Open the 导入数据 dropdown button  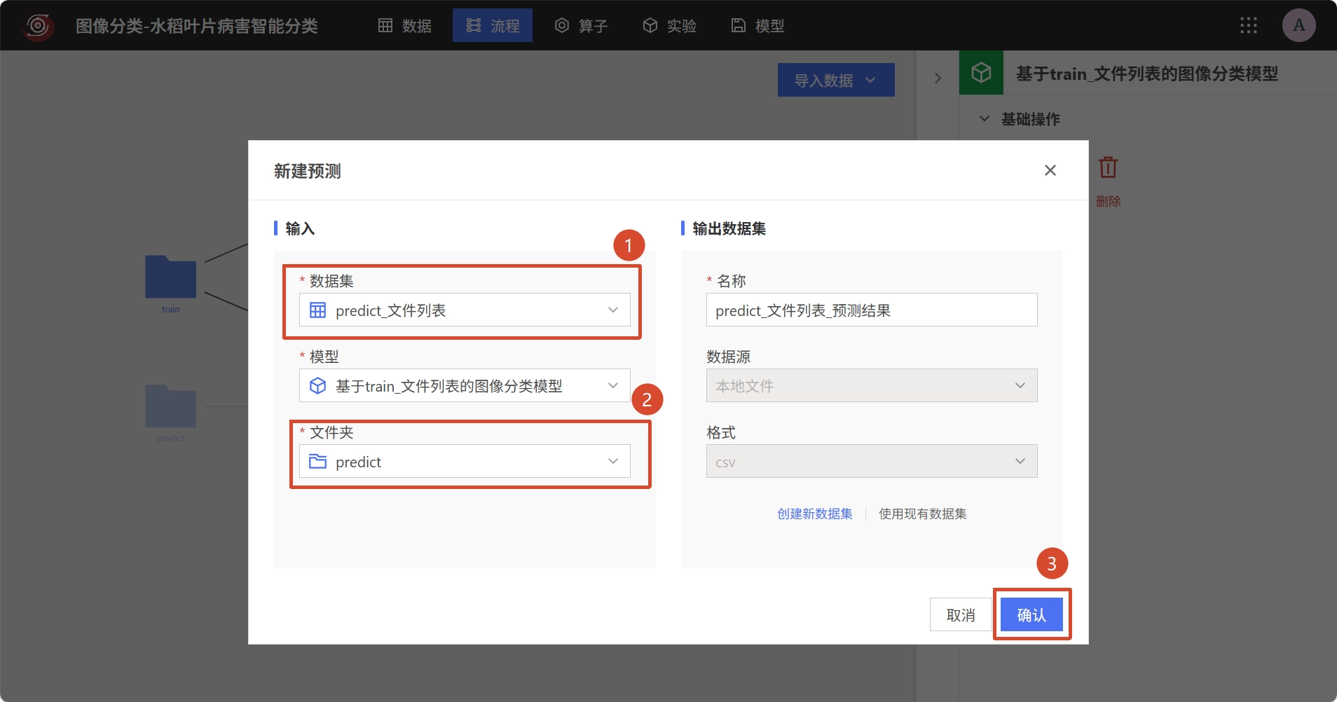pos(836,80)
